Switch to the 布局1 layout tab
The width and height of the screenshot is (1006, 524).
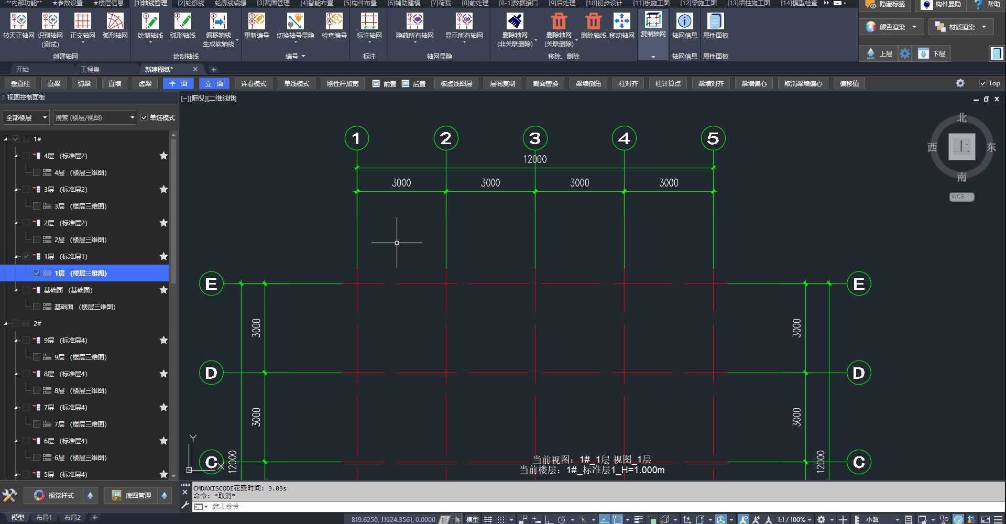click(x=44, y=518)
